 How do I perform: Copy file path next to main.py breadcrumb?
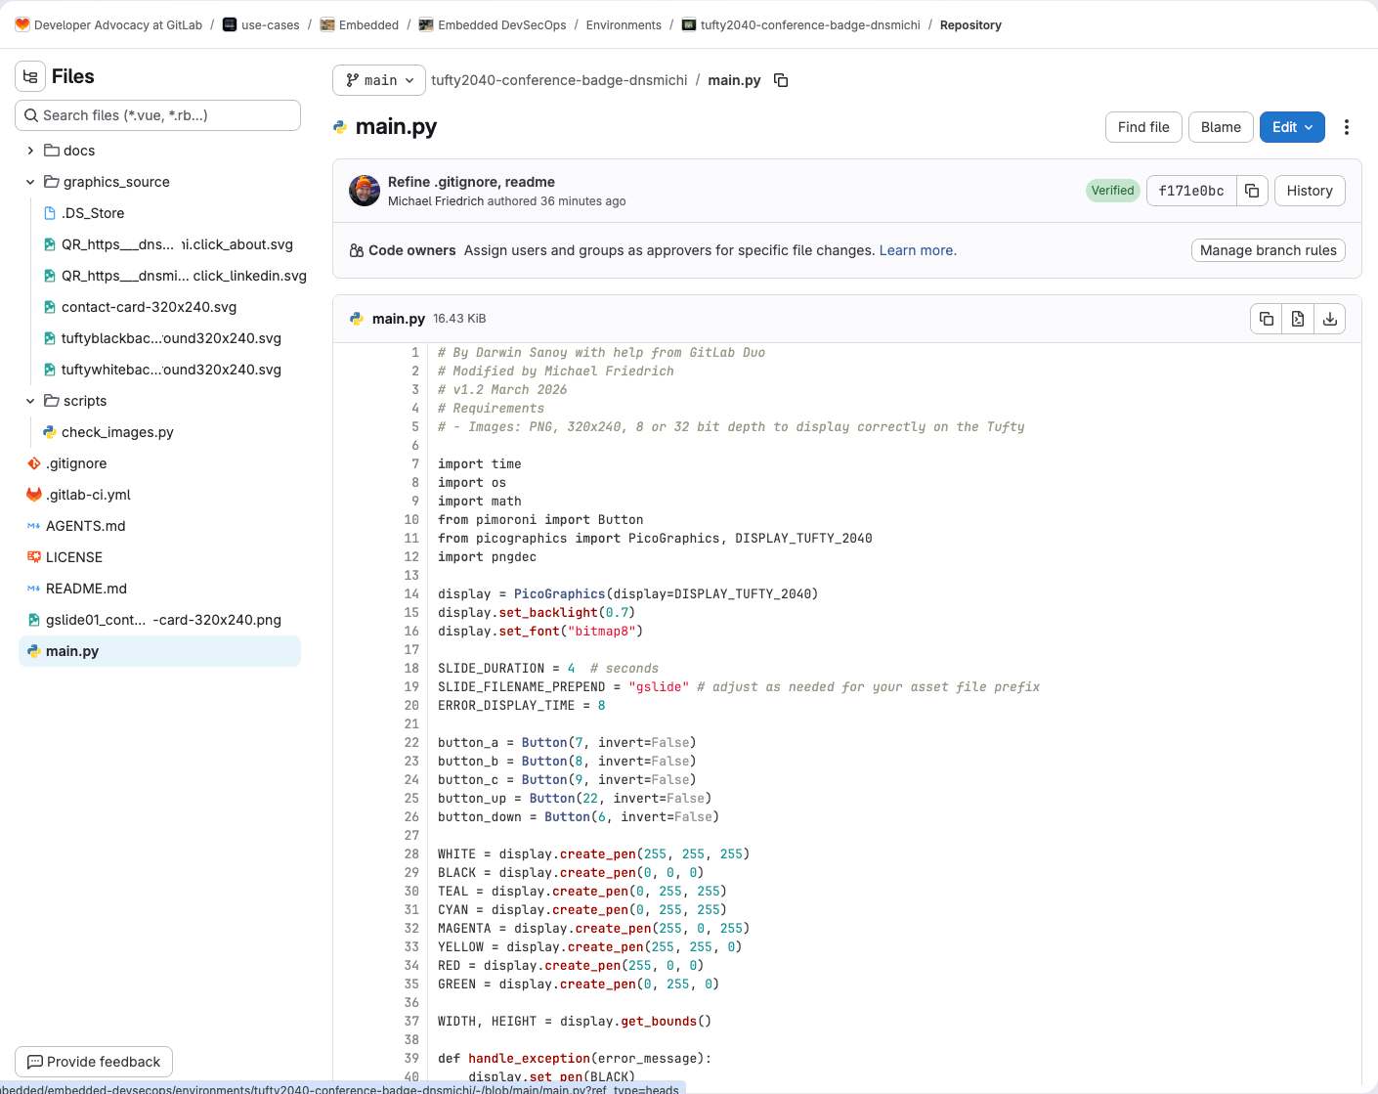click(781, 80)
